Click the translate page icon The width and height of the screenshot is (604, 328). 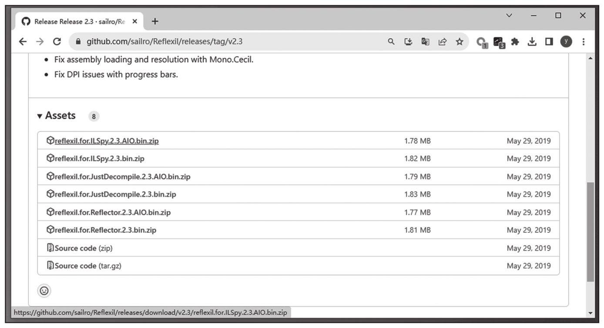425,42
